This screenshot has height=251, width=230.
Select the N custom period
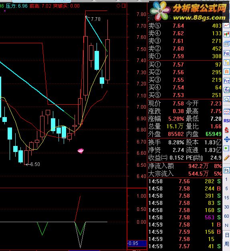click(226, 226)
